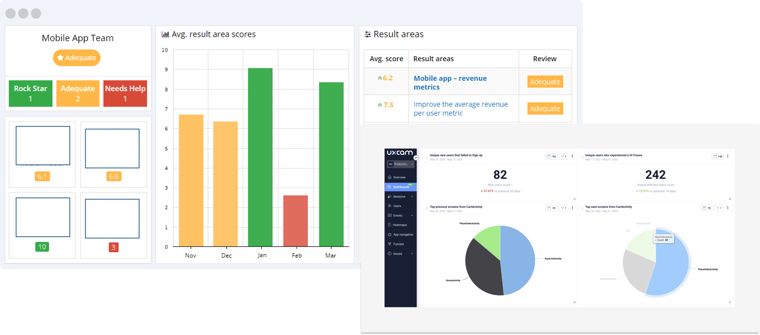The height and width of the screenshot is (335, 760).
Task: Click filter icon on Sign up failures card
Action: click(563, 156)
